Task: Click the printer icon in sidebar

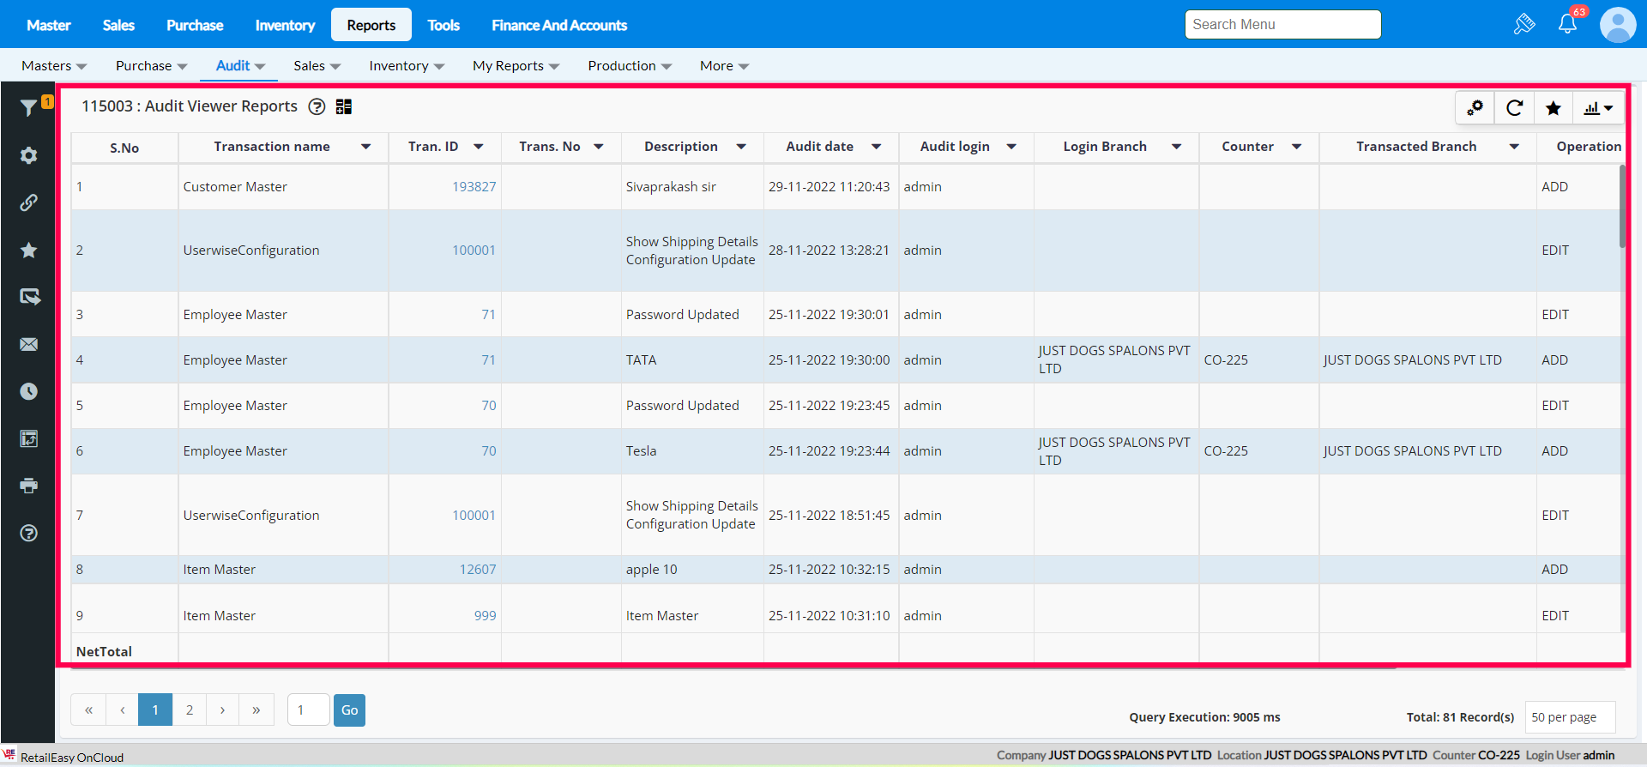Action: click(x=28, y=486)
